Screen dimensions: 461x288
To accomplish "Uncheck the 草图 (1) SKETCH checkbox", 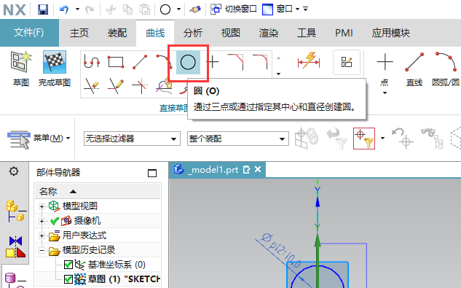I will coord(68,279).
